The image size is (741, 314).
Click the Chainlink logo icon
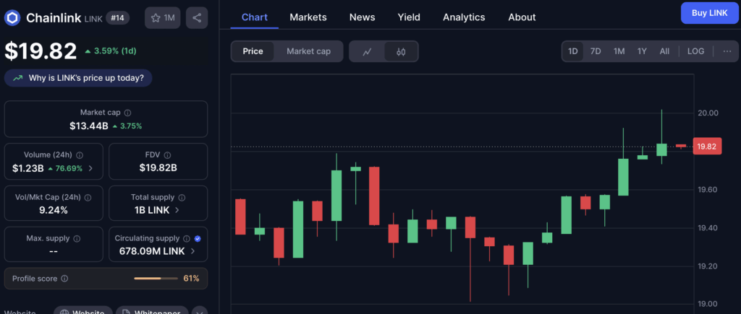[12, 18]
